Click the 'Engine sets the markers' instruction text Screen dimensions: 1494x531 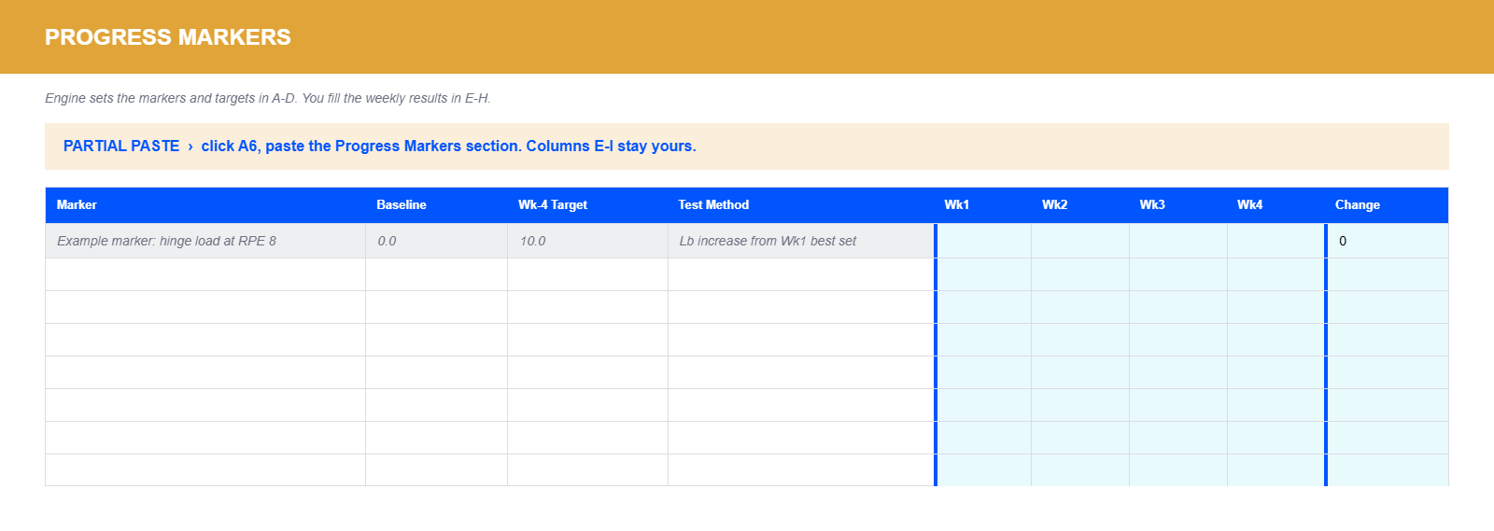(x=268, y=98)
